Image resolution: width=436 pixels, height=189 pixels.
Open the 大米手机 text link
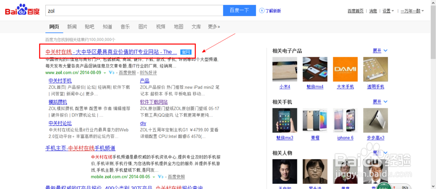pyautogui.click(x=345, y=87)
